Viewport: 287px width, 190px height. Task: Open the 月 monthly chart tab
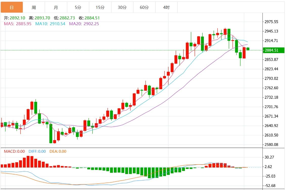pyautogui.click(x=56, y=7)
